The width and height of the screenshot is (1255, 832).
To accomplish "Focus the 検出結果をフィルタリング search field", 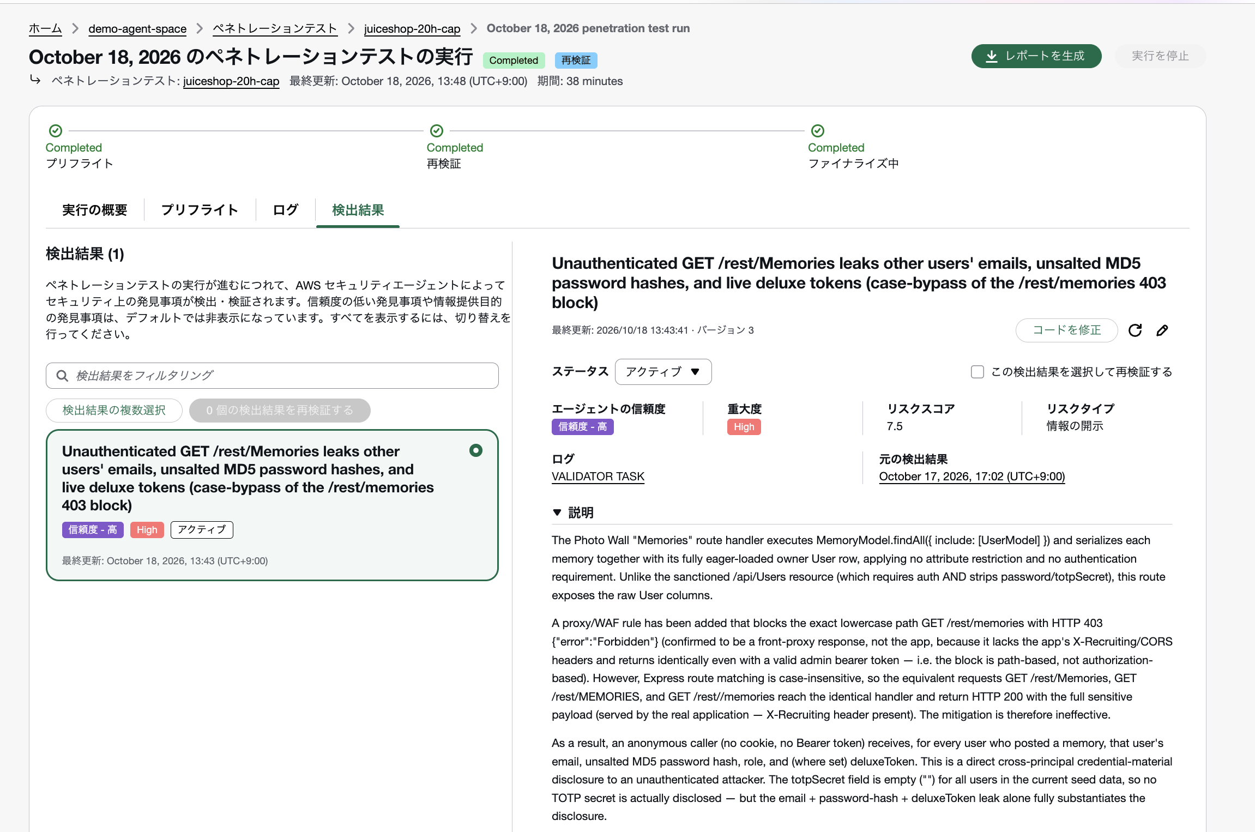I will [x=272, y=376].
